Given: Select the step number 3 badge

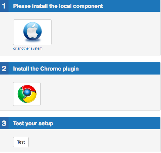Looking at the screenshot, I should (x=4, y=123).
